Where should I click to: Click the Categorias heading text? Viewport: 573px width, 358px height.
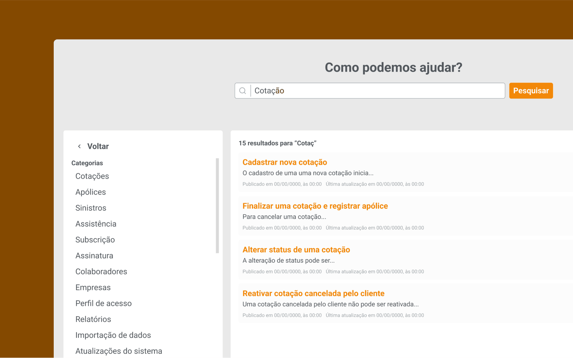click(87, 163)
